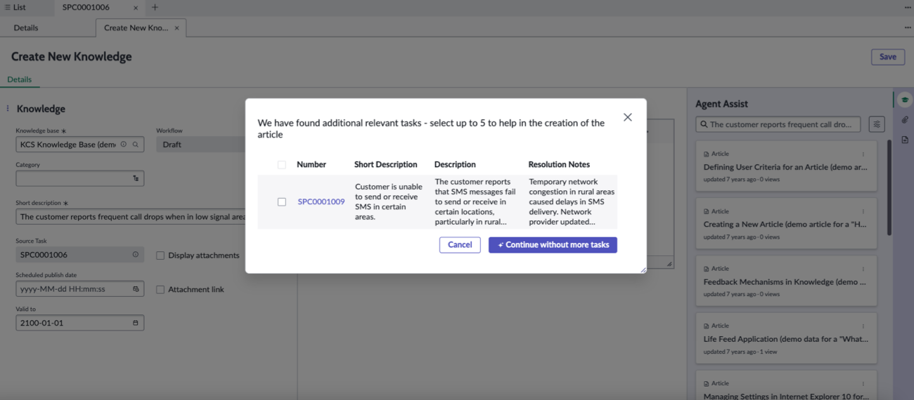The width and height of the screenshot is (914, 400).
Task: Close the relevant tasks dialog
Action: [x=628, y=117]
